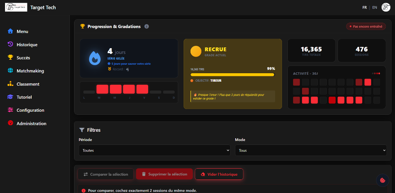Open the Période dropdown set to Toutes
The height and width of the screenshot is (193, 395).
pos(155,150)
